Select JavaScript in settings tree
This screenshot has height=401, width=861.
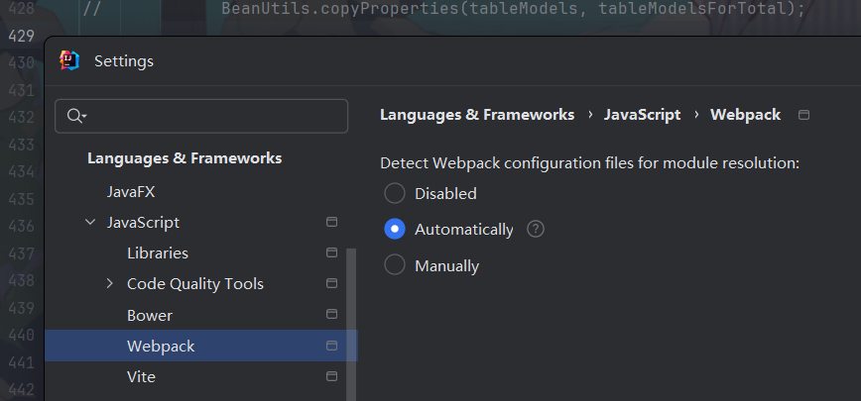(143, 223)
